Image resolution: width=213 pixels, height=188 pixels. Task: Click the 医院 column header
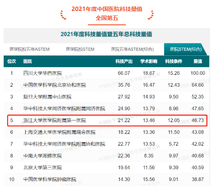28,61
